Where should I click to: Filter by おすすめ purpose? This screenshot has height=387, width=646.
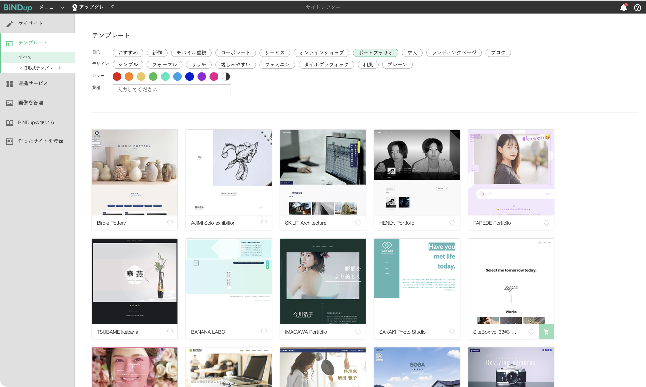(128, 53)
